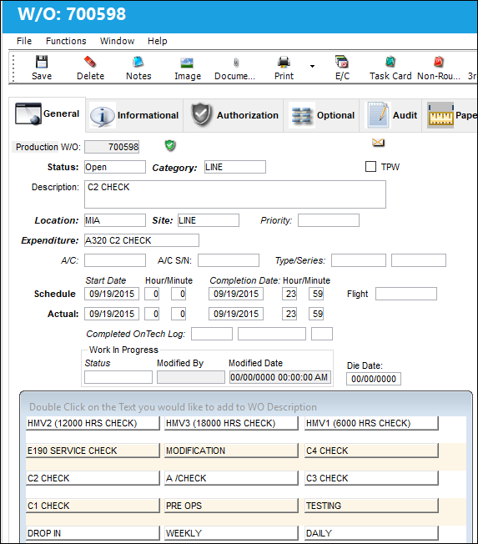Click the A/C S/N field
Viewport: 478px width, 544px height.
[x=229, y=260]
